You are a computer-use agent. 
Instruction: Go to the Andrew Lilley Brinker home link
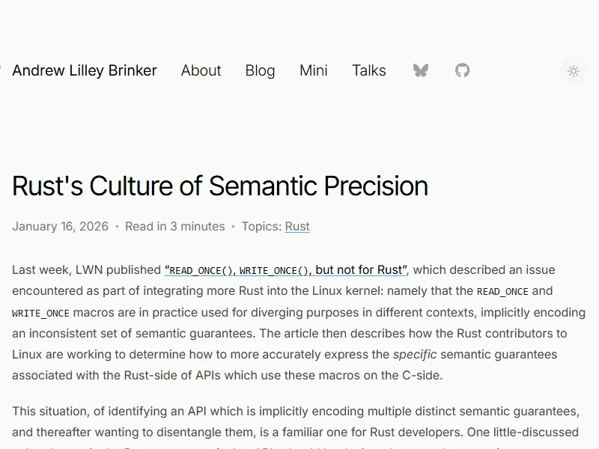(85, 70)
